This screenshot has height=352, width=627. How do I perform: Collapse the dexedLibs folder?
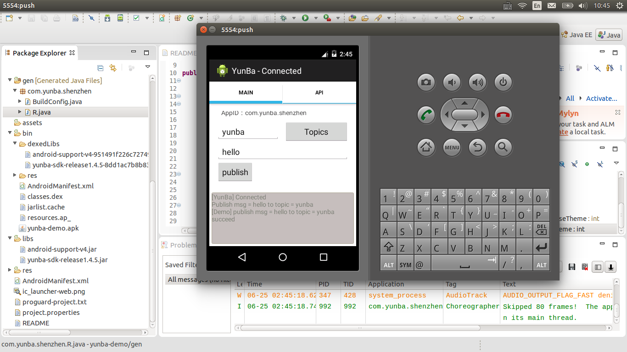tap(15, 143)
